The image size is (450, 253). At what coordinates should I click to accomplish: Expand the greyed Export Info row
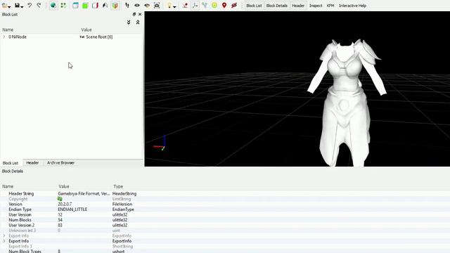4,236
